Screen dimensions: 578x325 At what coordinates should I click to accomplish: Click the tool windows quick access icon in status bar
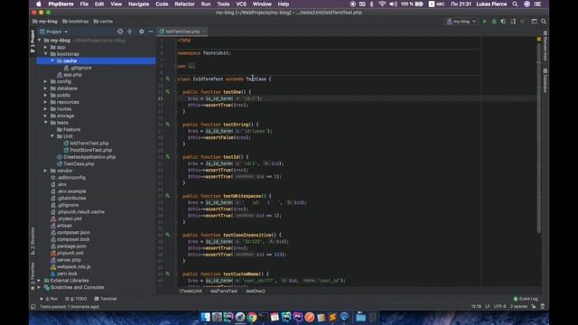(33, 307)
